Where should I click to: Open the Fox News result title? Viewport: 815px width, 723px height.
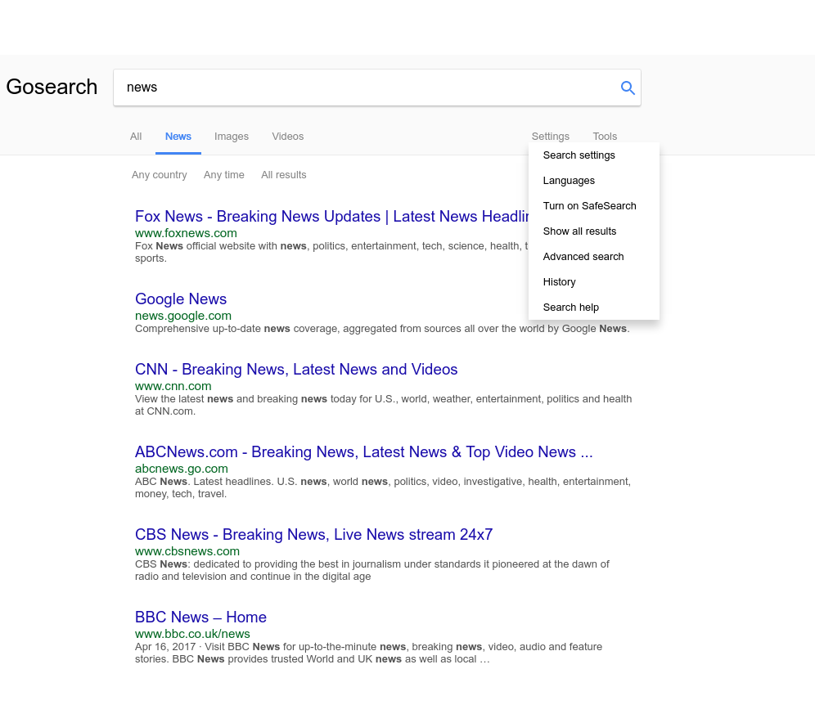click(x=331, y=217)
